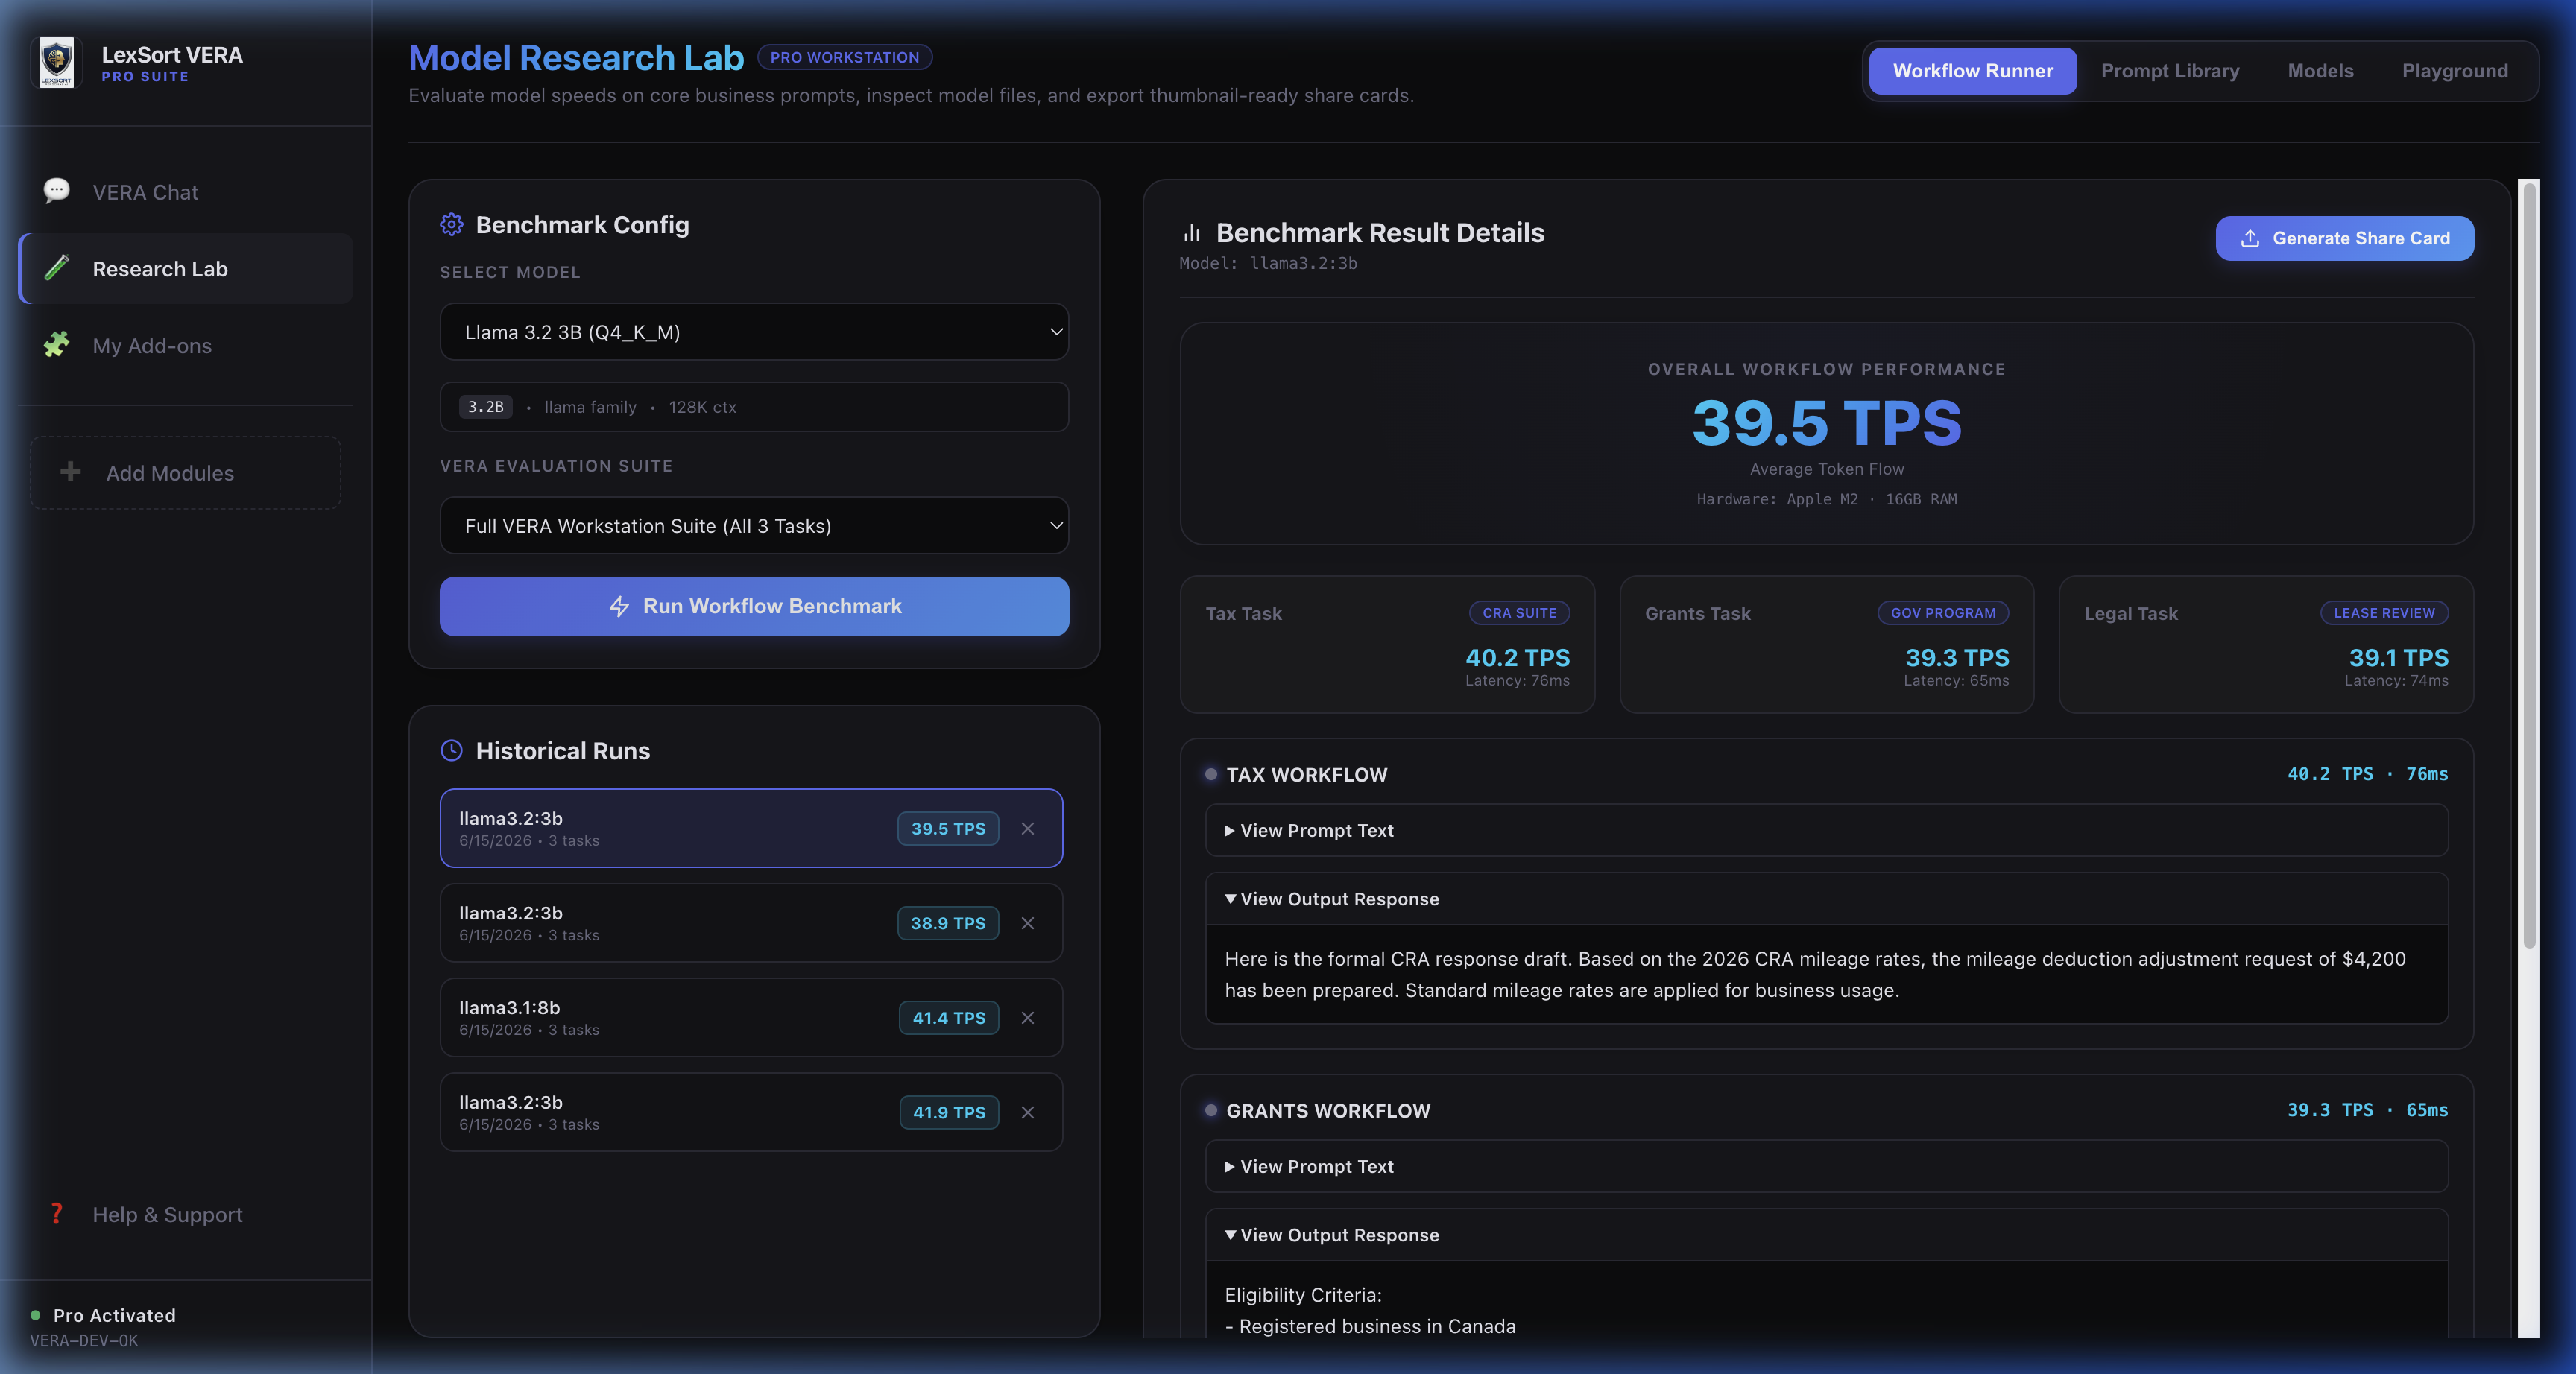2576x1374 pixels.
Task: Click the Model: llama3.2:3b subtitle
Action: [x=1268, y=264]
